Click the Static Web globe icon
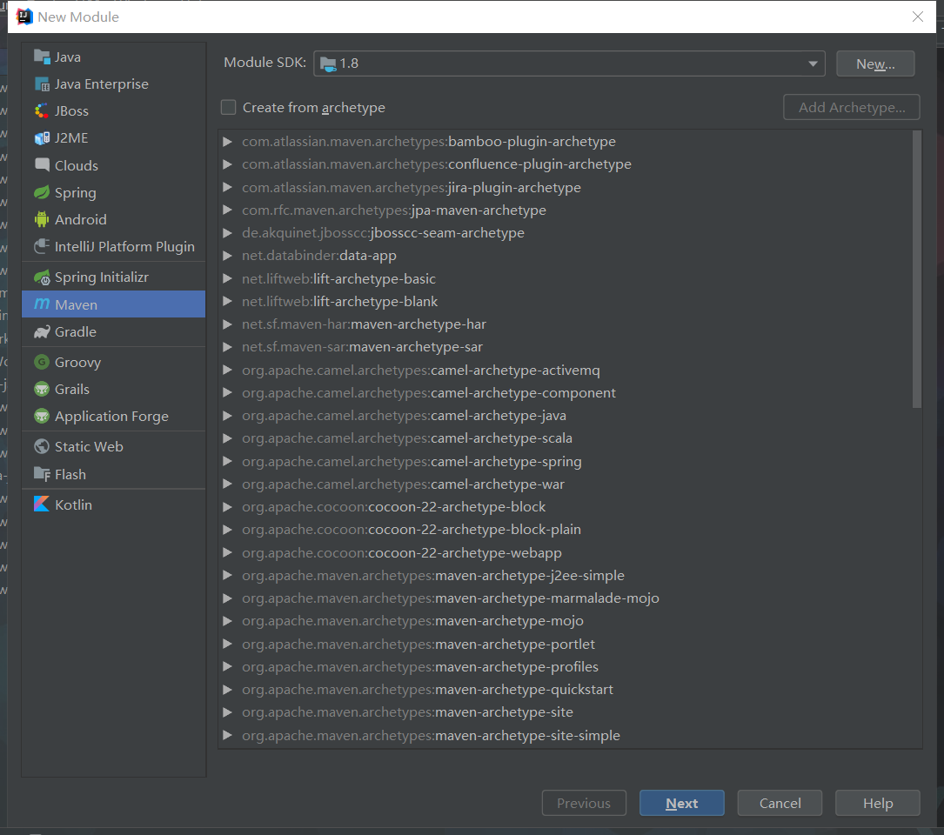The image size is (944, 835). (42, 447)
